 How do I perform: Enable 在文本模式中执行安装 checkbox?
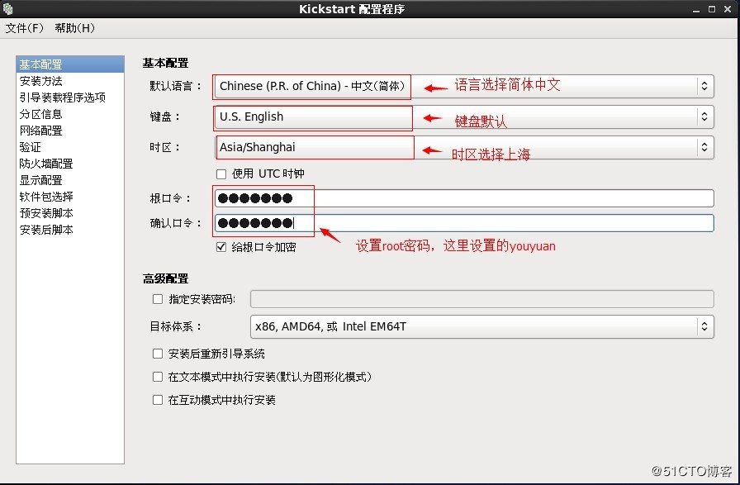tap(158, 377)
